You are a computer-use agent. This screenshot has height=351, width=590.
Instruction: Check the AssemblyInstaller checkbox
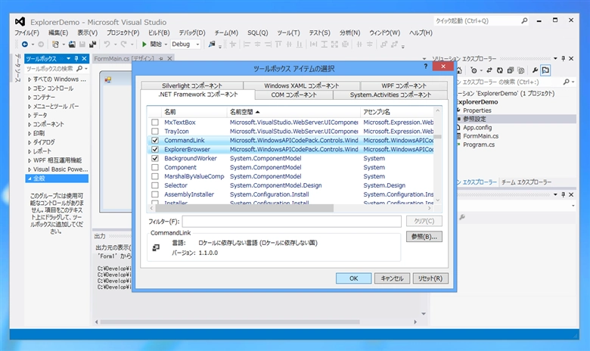click(x=155, y=194)
